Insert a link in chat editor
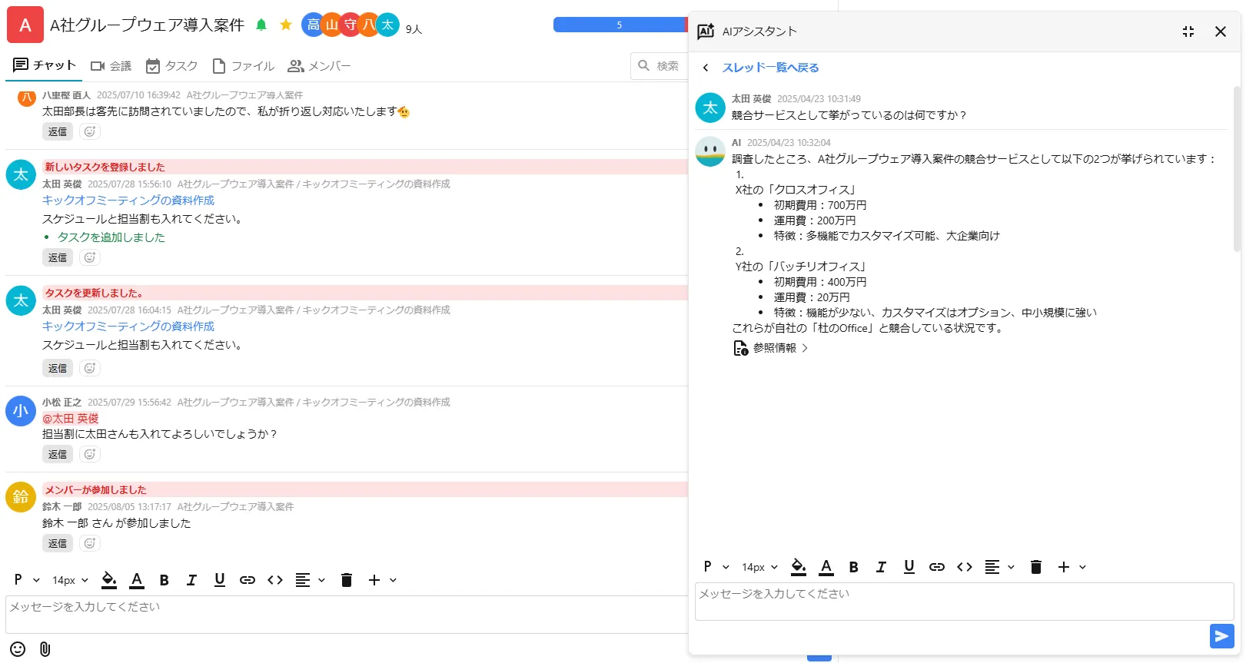1246x663 pixels. point(248,580)
